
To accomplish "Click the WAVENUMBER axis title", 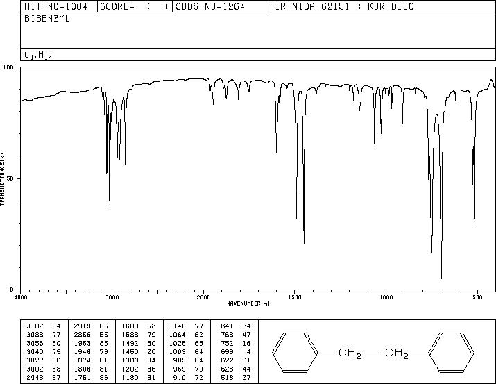I will pyautogui.click(x=248, y=303).
